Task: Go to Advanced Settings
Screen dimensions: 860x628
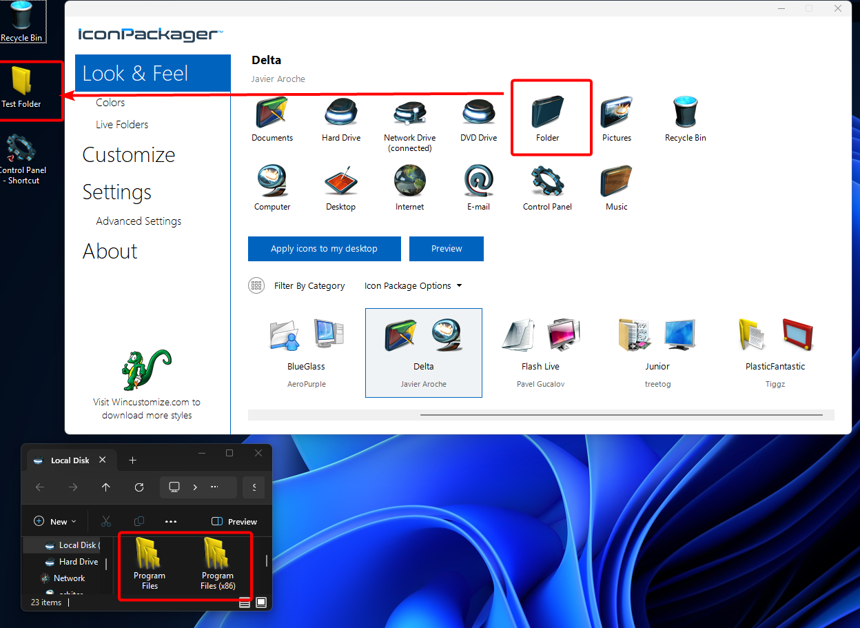Action: pos(139,221)
